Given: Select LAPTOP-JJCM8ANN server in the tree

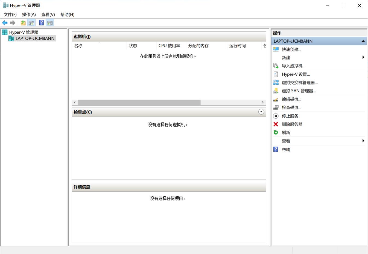Looking at the screenshot, I should (x=35, y=39).
